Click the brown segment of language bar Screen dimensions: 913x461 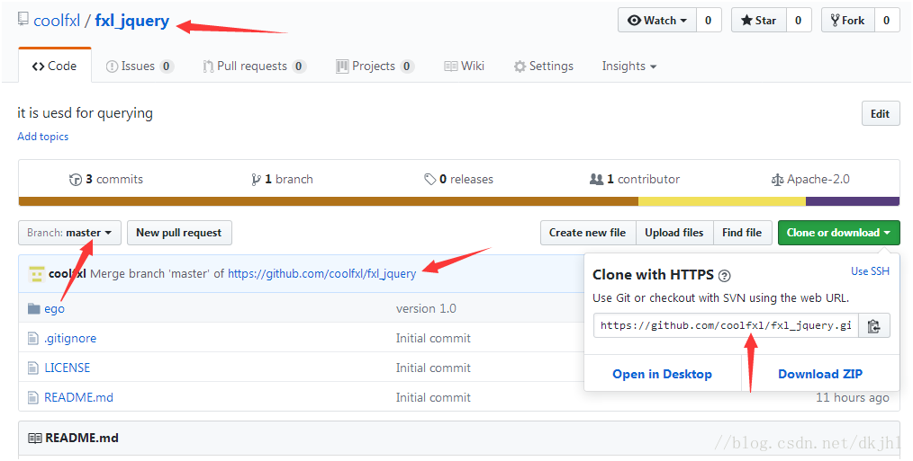coord(329,201)
